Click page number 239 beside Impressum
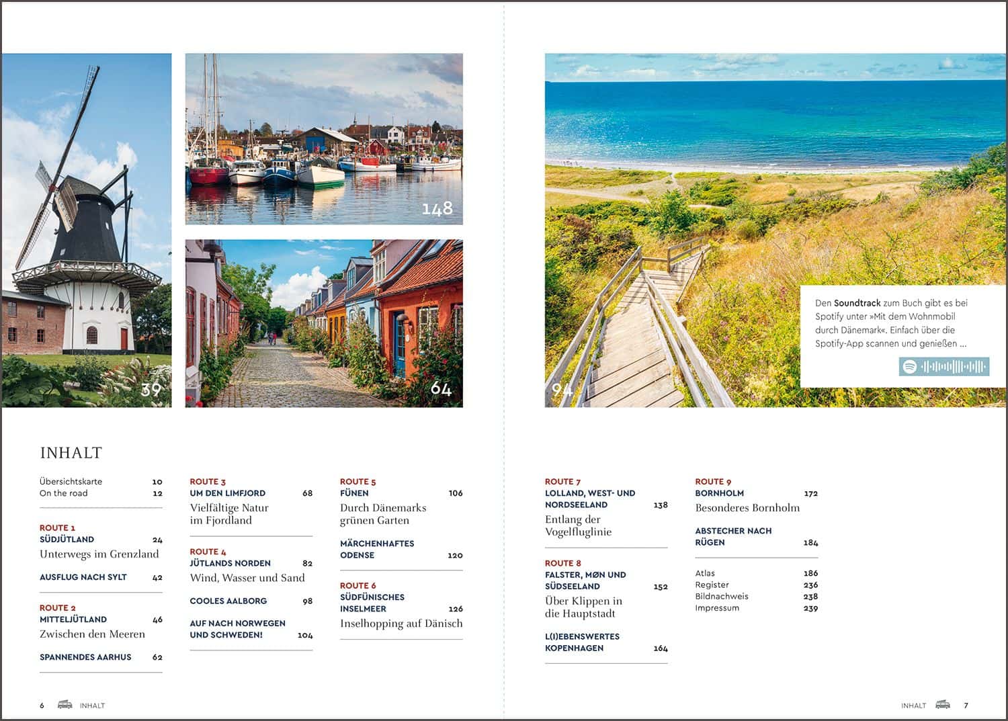1008x721 pixels. [x=810, y=608]
